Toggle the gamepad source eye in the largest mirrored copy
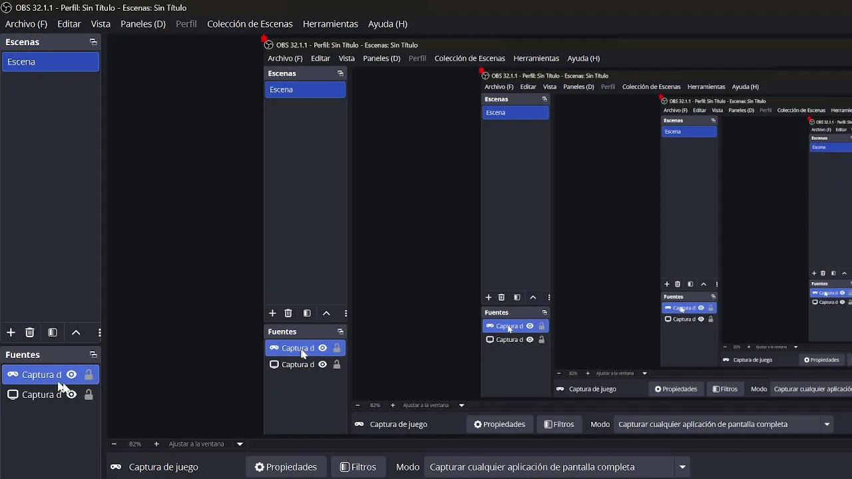852x479 pixels. [322, 348]
